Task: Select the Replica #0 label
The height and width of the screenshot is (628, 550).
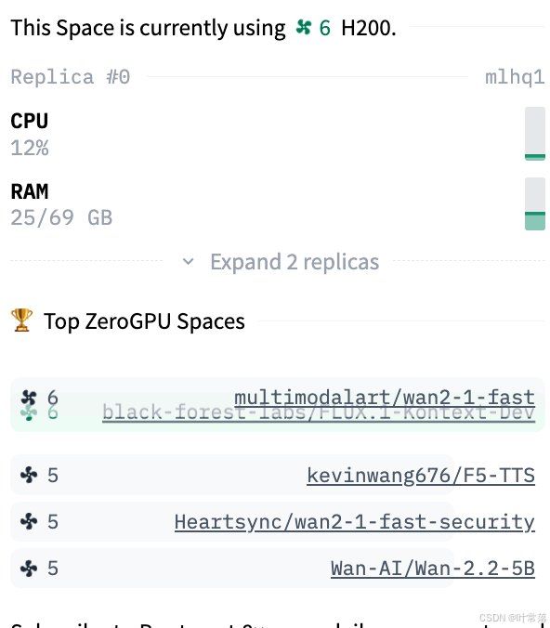Action: pyautogui.click(x=71, y=77)
